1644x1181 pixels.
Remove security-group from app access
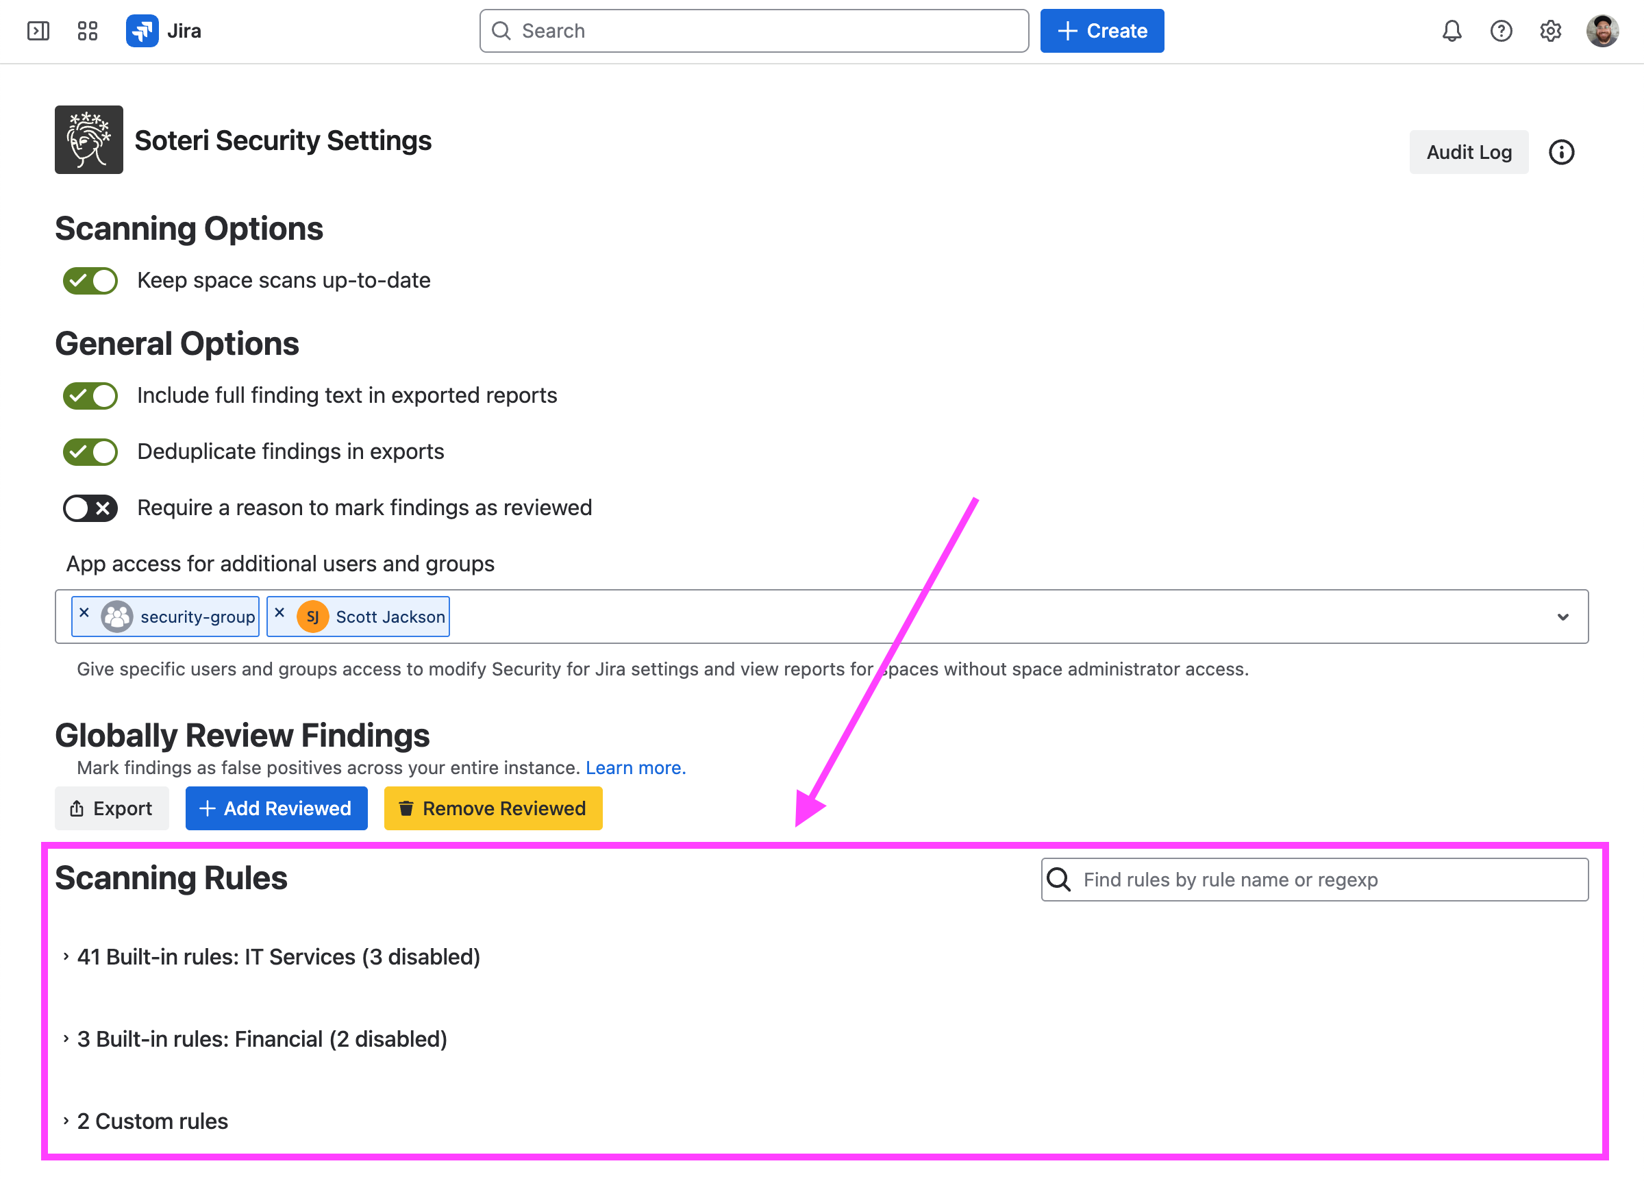pos(85,612)
